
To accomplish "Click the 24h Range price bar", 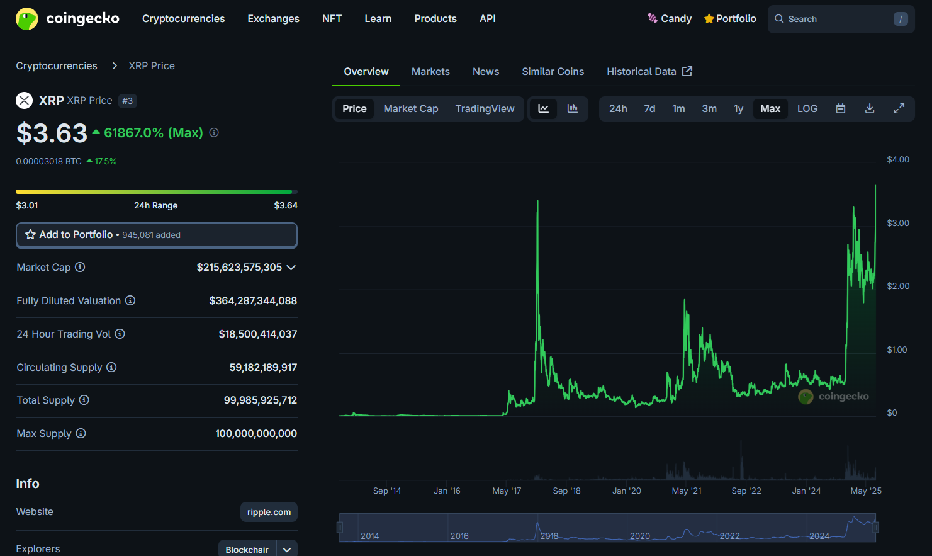I will click(157, 191).
